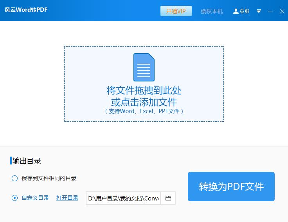Open the dropdown menu triangle in title bar

259,11
